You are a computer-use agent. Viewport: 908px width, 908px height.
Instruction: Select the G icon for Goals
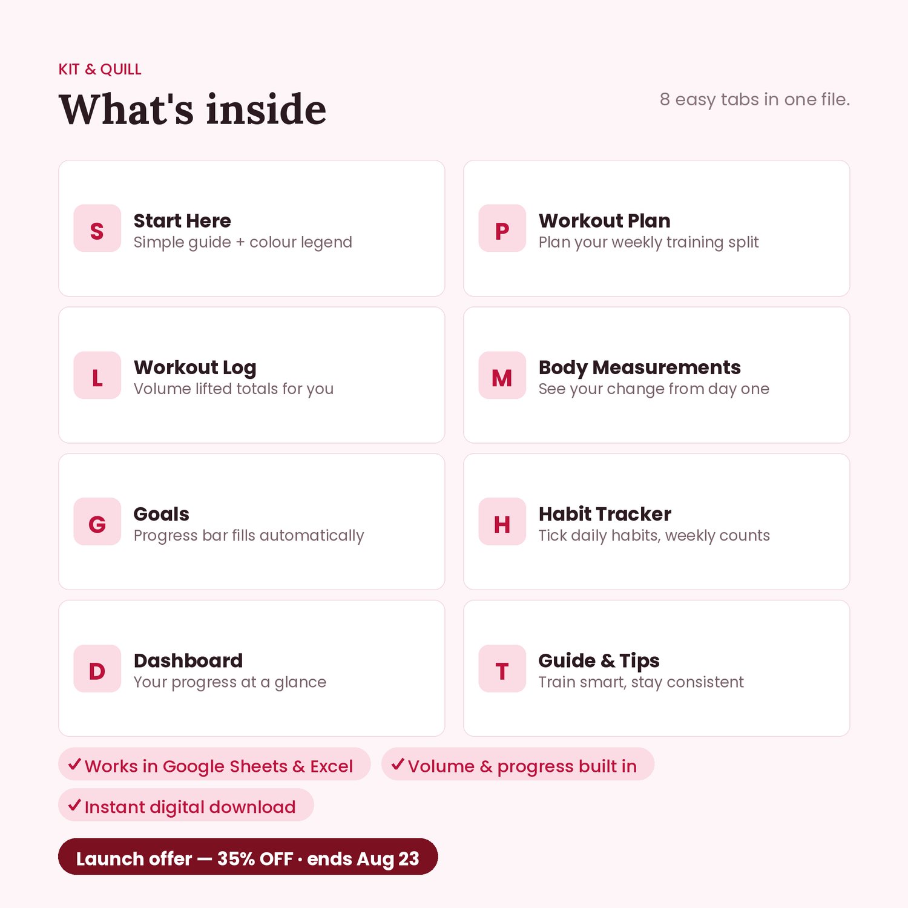point(97,522)
